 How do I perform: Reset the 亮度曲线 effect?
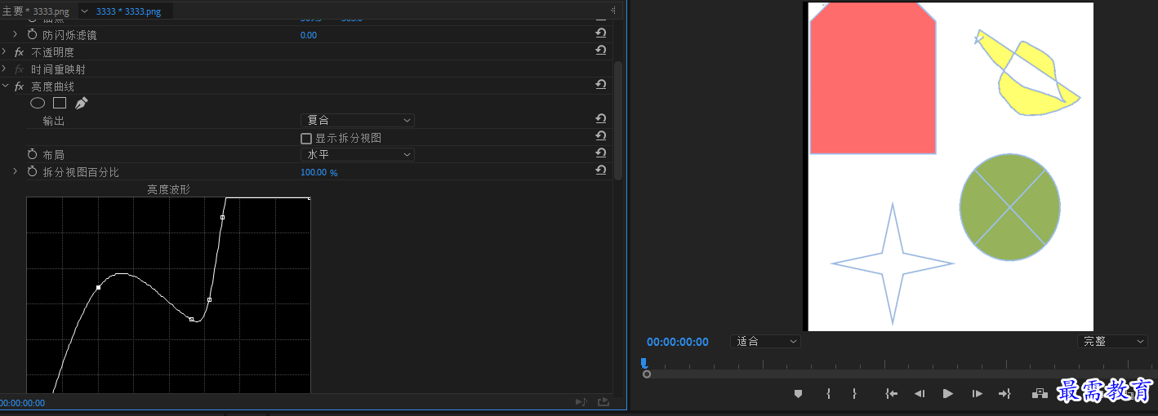(x=600, y=85)
